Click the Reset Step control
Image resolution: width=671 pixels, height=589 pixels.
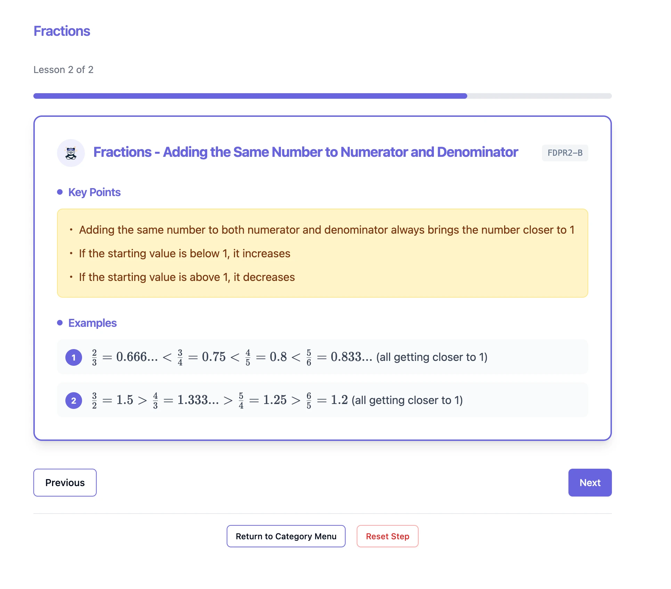(x=387, y=536)
